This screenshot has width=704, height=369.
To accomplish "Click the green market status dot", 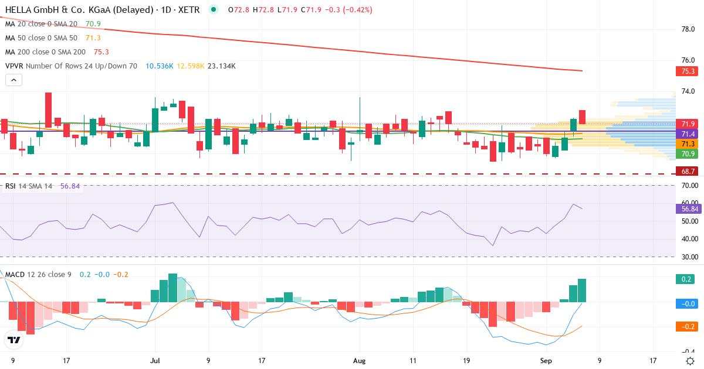I will click(x=214, y=10).
